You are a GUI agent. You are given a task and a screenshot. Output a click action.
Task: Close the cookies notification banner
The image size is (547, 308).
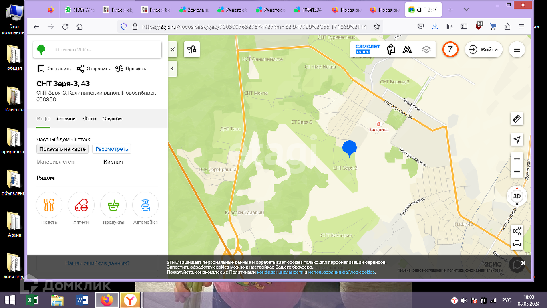point(523,263)
